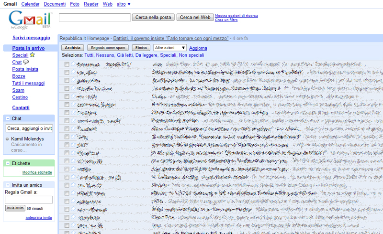Image resolution: width=383 pixels, height=234 pixels.
Task: Click Modifica etichette
Action: click(37, 172)
